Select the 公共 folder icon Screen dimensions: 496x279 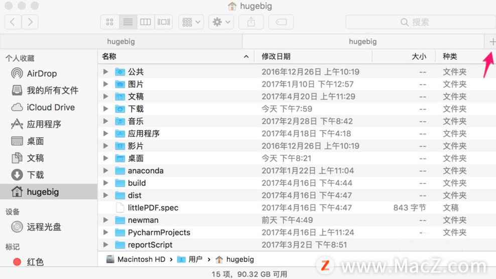pos(120,72)
